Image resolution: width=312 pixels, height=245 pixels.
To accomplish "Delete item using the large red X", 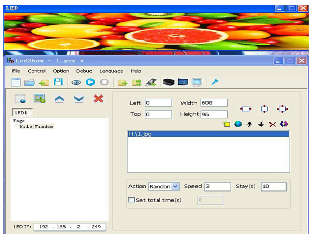I will (x=98, y=99).
